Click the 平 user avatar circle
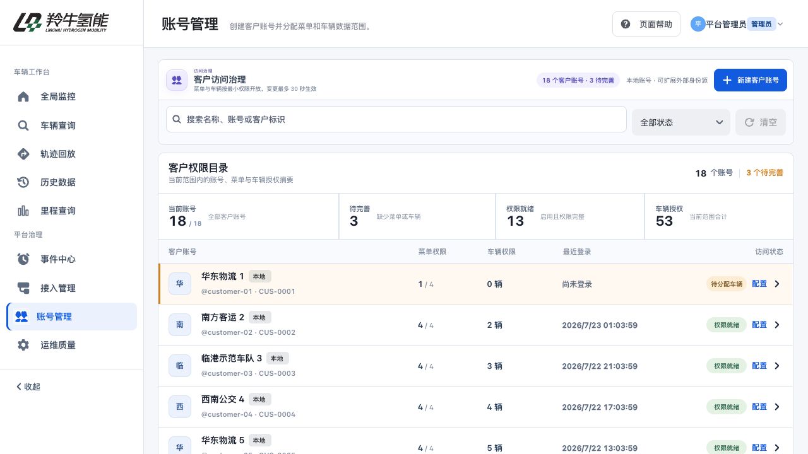This screenshot has width=808, height=454. (x=698, y=24)
